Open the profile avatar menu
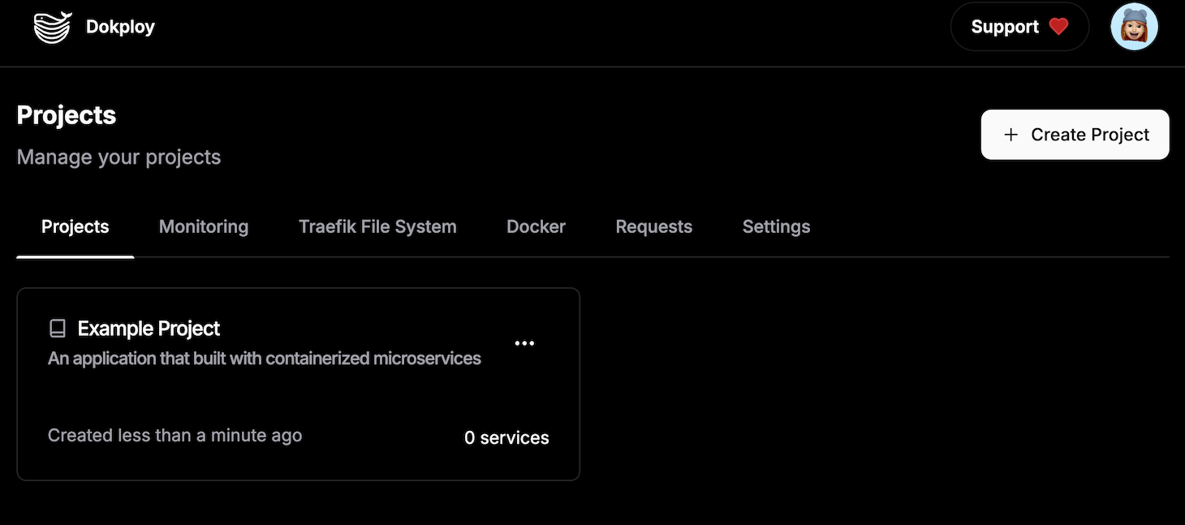Screen dimensions: 1185x525 [x=1134, y=25]
